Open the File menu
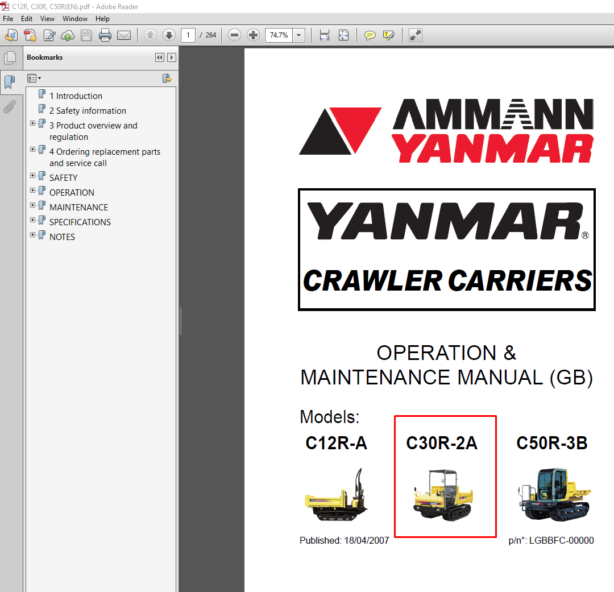 tap(8, 18)
